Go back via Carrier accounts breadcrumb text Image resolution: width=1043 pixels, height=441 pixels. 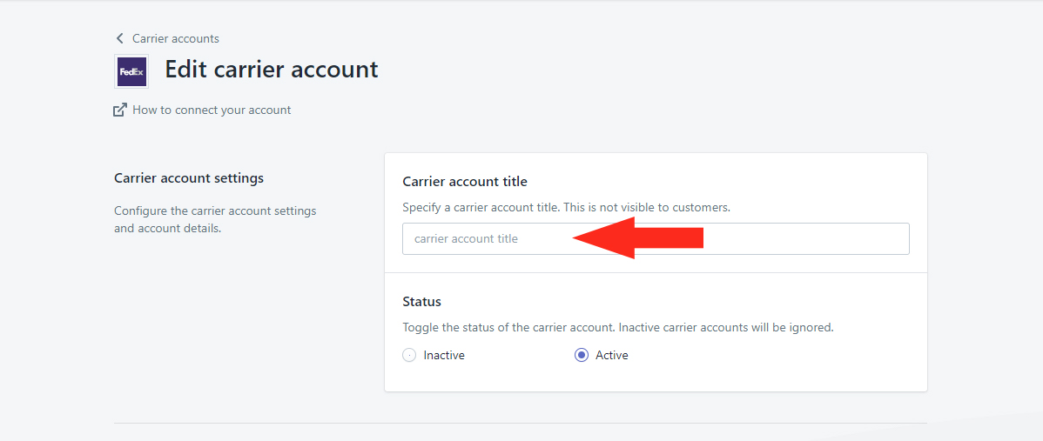click(176, 38)
